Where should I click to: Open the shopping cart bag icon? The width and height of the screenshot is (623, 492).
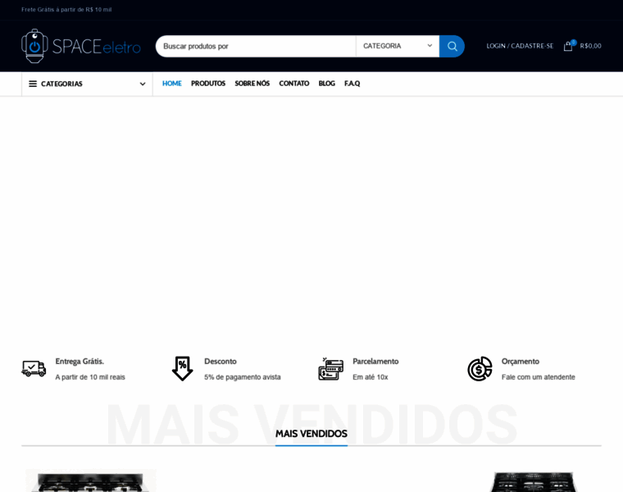click(x=568, y=46)
